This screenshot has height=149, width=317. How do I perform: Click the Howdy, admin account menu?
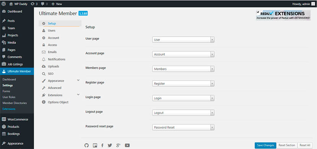(x=304, y=4)
